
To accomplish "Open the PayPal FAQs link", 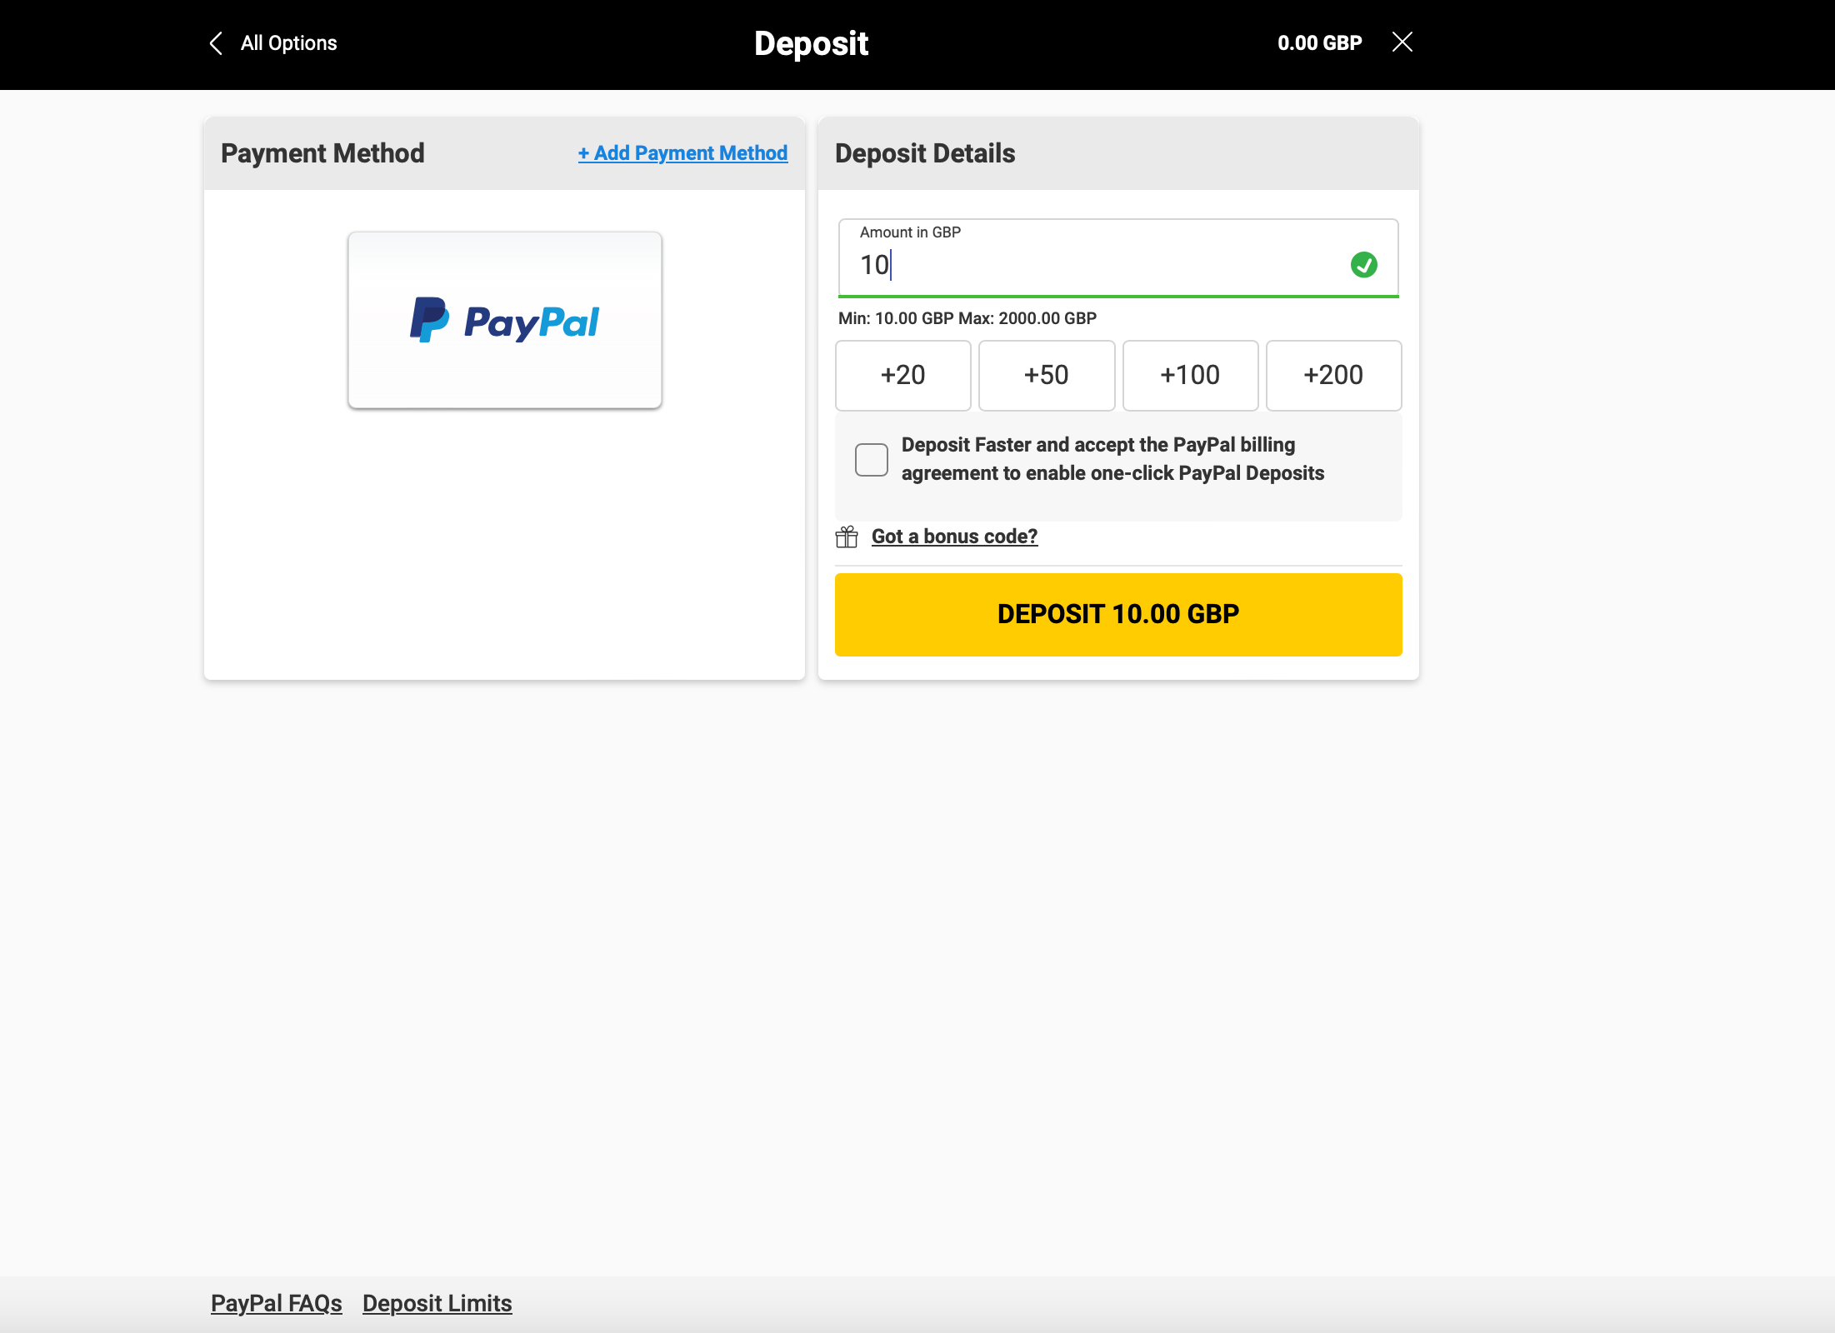I will pyautogui.click(x=277, y=1303).
